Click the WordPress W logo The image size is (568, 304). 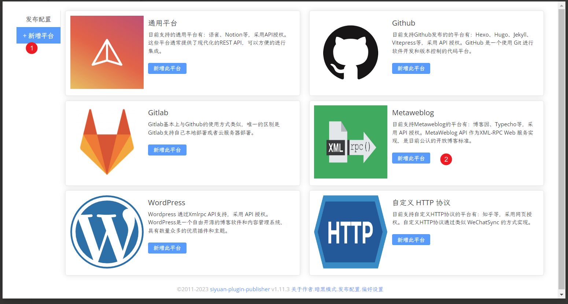pos(107,232)
